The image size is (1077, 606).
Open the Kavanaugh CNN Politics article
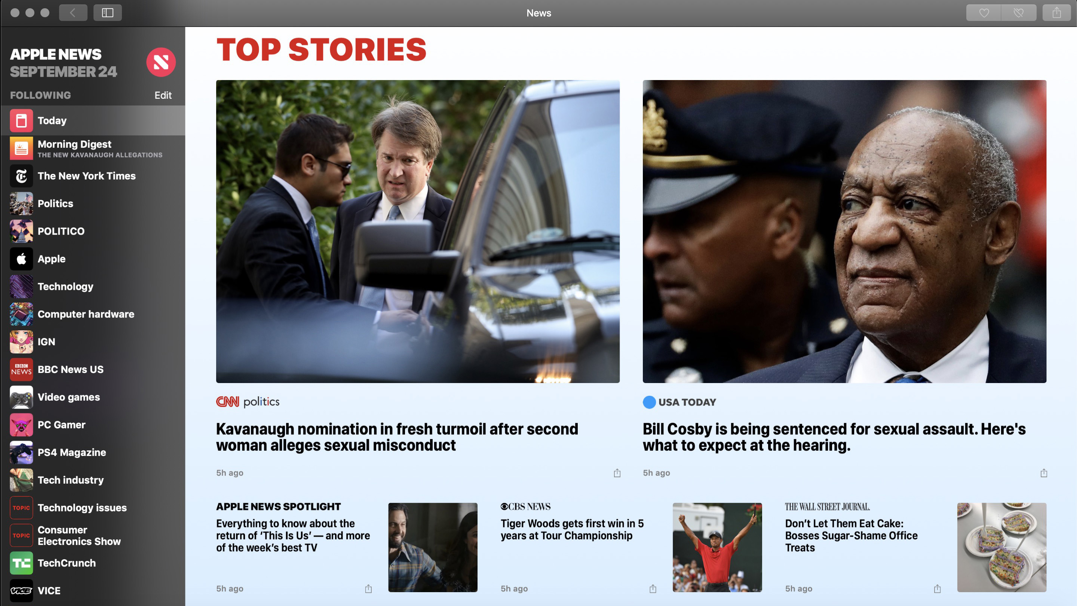coord(396,437)
